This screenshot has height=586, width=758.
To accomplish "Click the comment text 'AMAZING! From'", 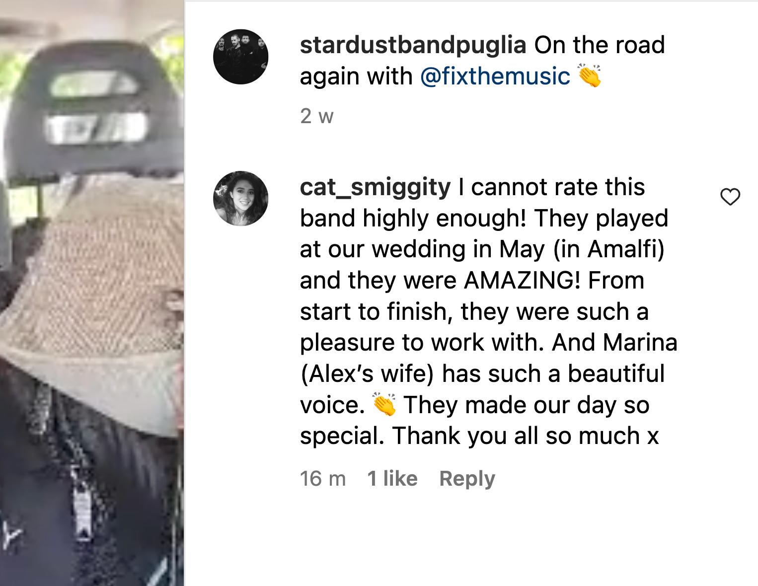I will pyautogui.click(x=554, y=281).
